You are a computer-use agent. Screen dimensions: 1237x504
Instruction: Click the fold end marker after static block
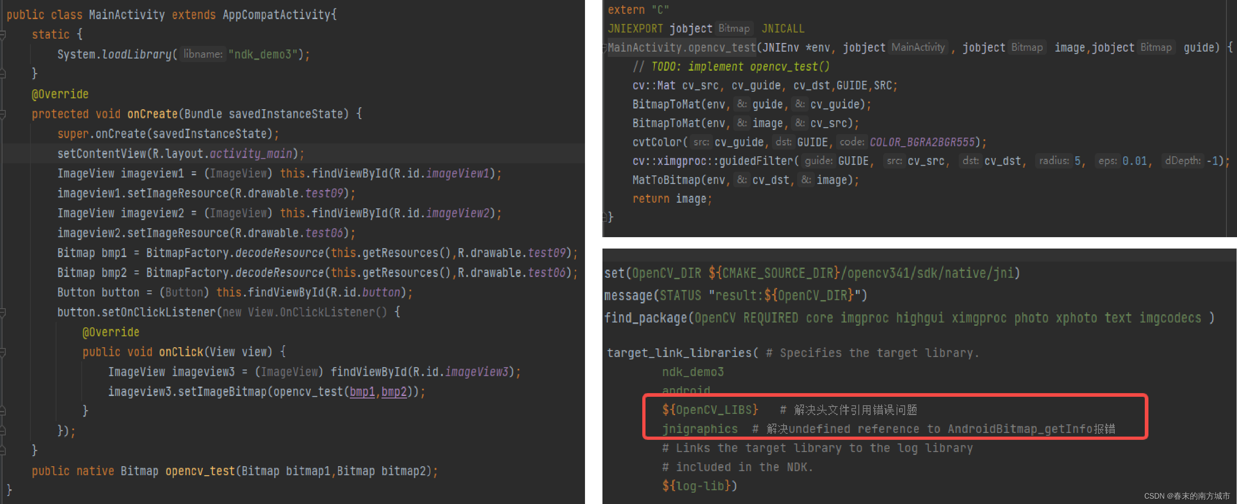[x=2, y=74]
